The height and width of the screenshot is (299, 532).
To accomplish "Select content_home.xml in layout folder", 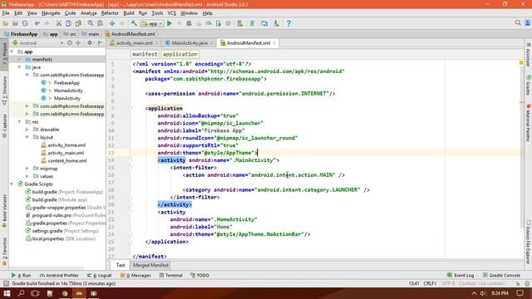I will coord(66,160).
